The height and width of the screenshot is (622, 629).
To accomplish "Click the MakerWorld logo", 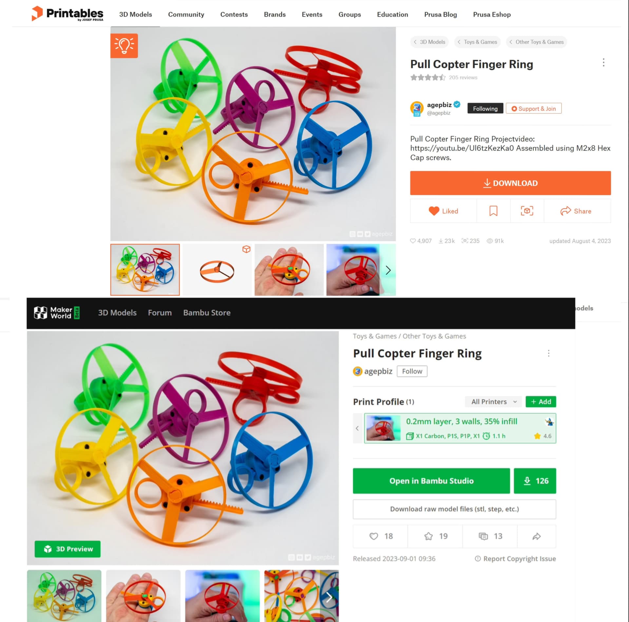I will click(57, 312).
